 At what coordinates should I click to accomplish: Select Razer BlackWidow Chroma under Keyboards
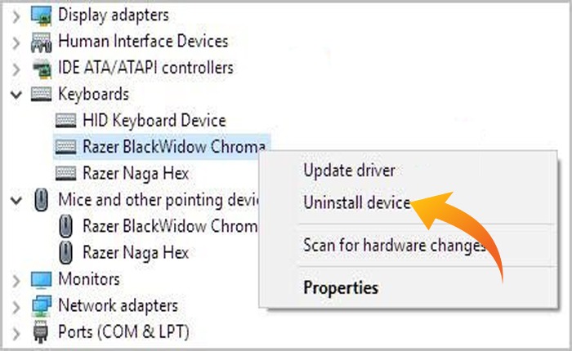pos(173,146)
